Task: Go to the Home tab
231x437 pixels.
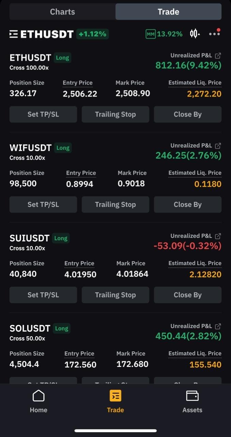Action: tap(39, 401)
